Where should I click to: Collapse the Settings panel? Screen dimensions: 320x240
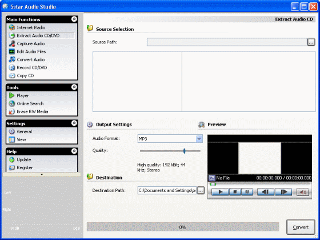74,123
